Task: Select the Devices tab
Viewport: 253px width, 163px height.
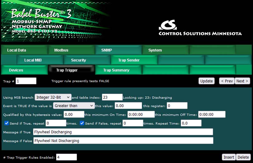Action: [16, 70]
